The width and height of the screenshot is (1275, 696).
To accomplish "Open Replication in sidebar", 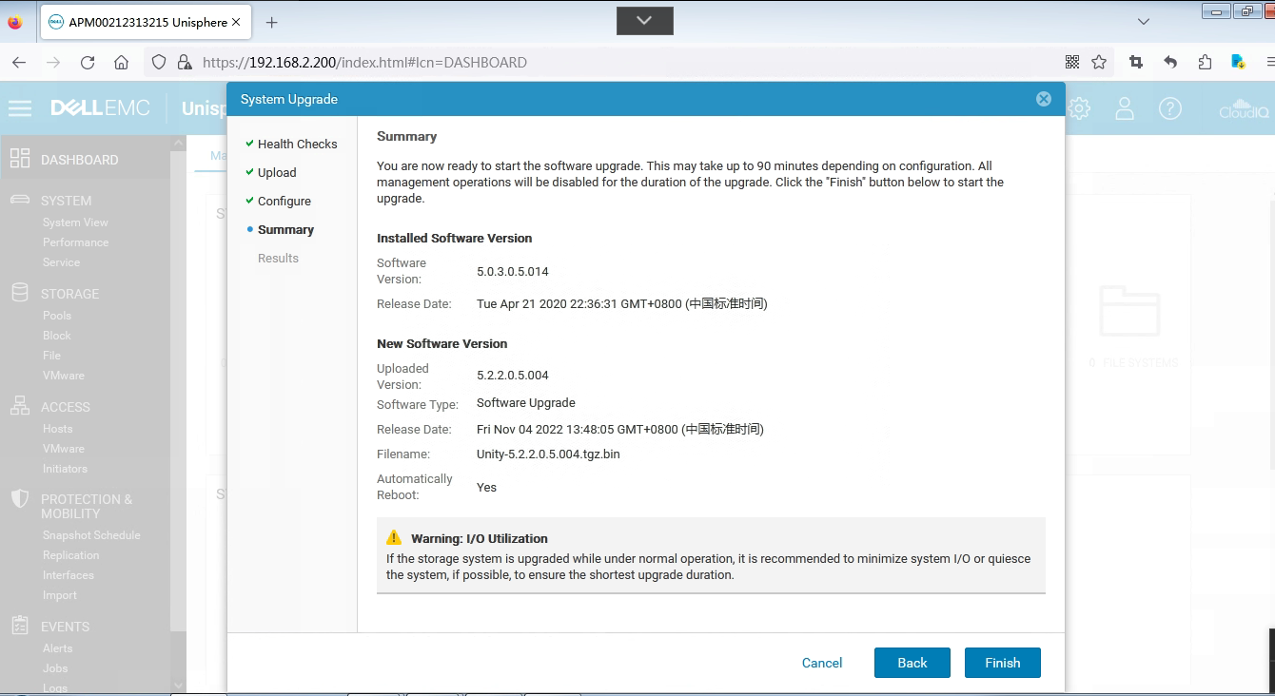I will [x=70, y=555].
